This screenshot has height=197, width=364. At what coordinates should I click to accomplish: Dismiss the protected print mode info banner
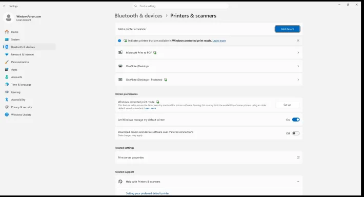pos(298,41)
